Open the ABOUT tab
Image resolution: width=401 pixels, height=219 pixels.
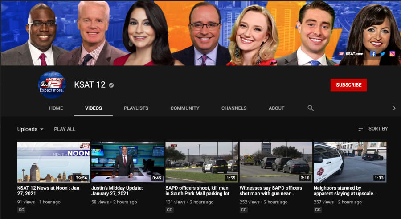pyautogui.click(x=276, y=108)
